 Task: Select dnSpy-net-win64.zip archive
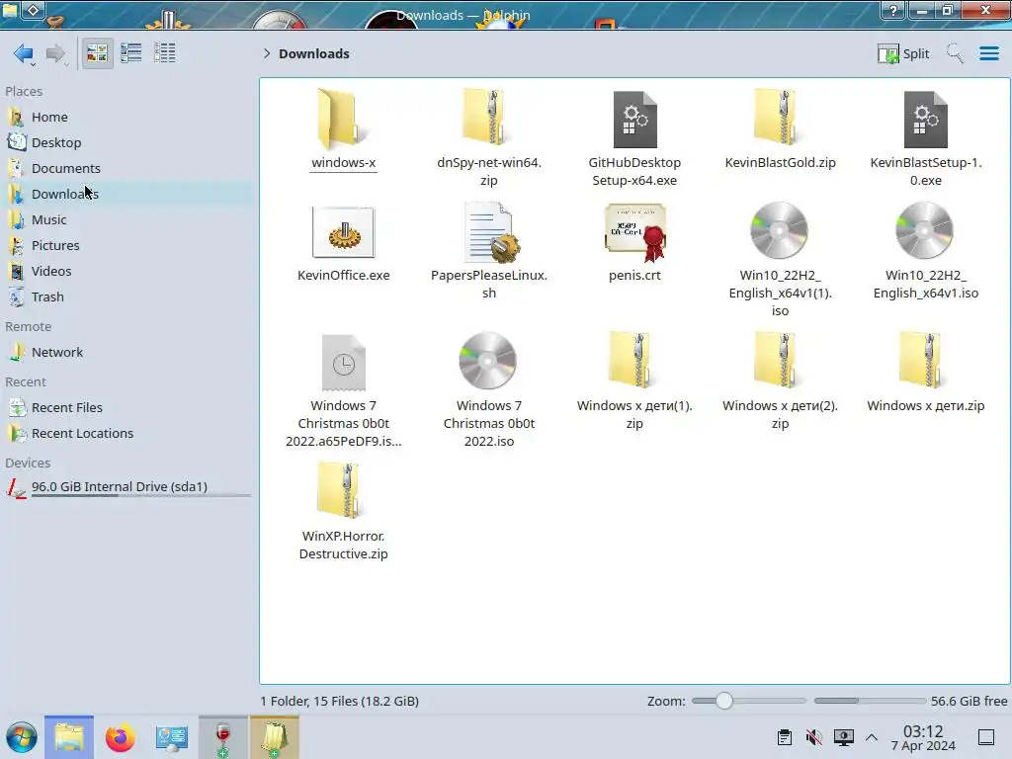(x=488, y=136)
